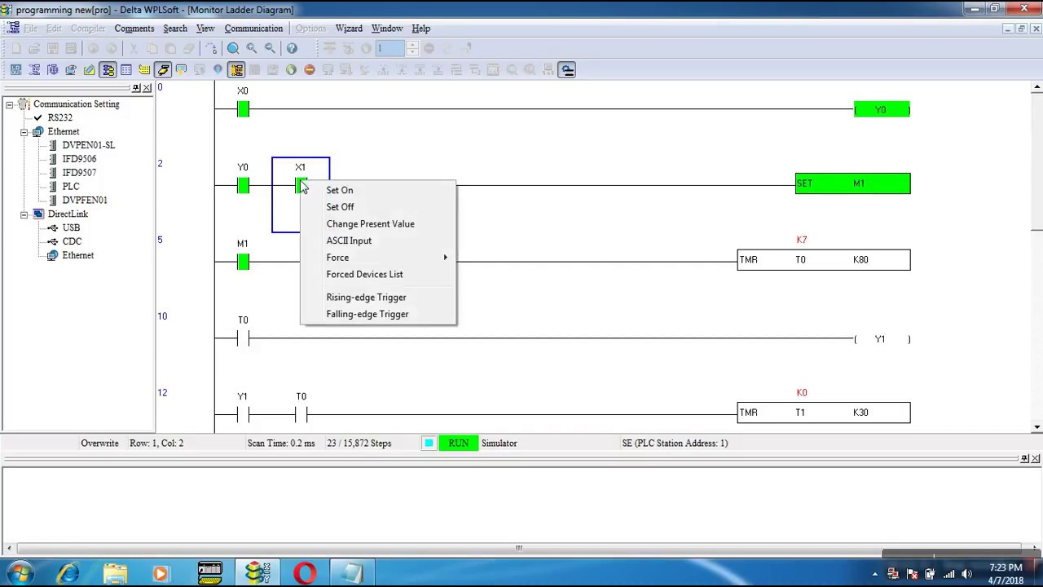1043x587 pixels.
Task: Select IFD9506 tree item
Action: click(x=79, y=159)
